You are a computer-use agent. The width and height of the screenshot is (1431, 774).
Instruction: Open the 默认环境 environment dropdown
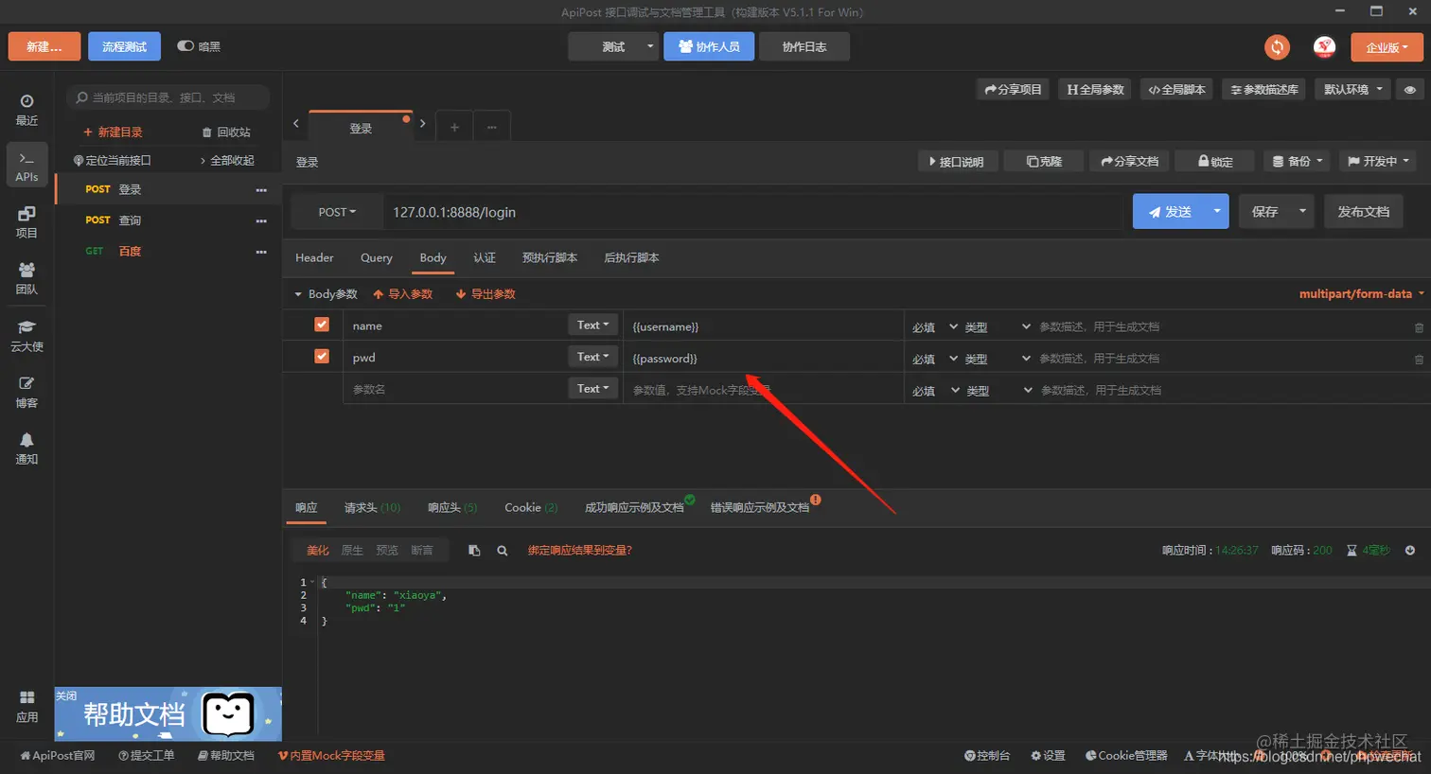pos(1353,90)
